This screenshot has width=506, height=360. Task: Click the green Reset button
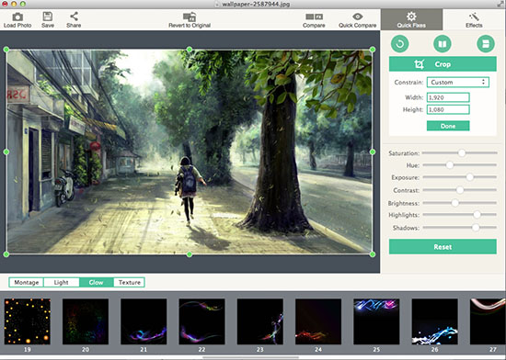pos(443,247)
